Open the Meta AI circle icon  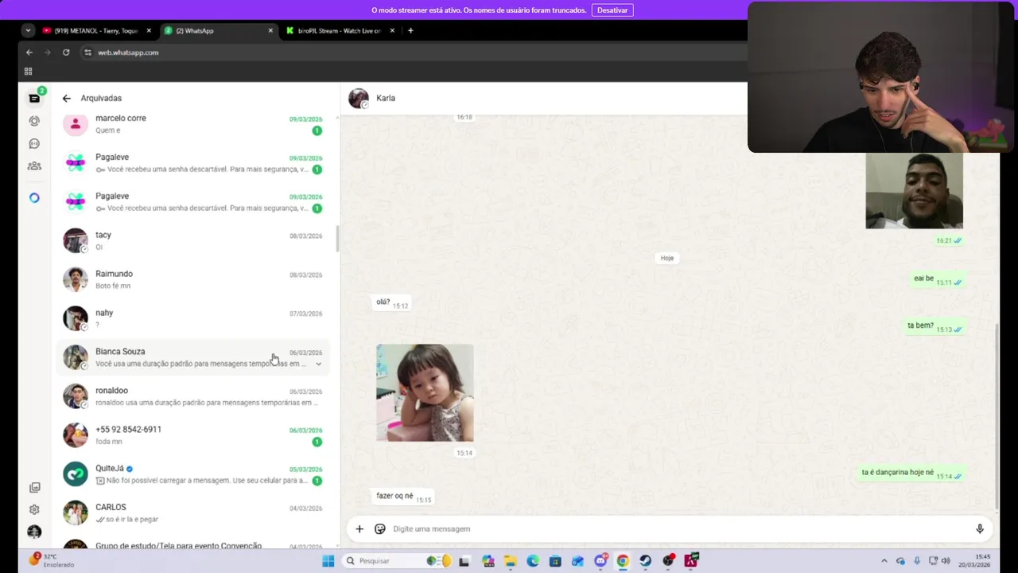click(34, 197)
